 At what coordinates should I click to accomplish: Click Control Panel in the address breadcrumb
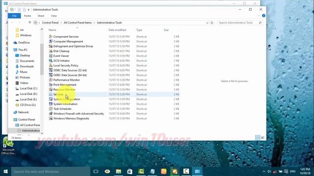[x=50, y=23]
